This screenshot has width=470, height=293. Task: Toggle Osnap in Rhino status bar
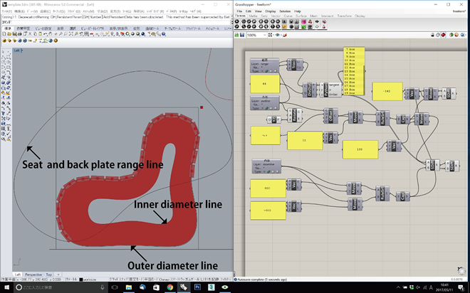[164, 279]
